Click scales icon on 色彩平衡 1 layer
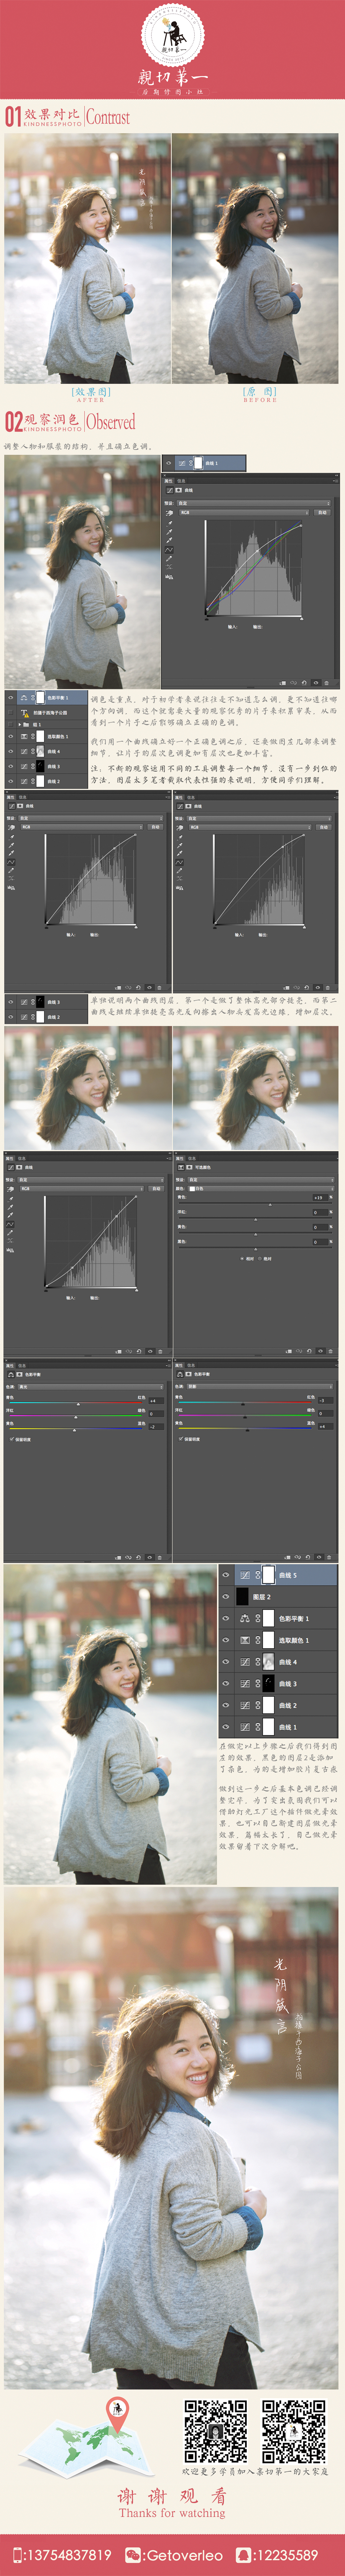This screenshot has width=345, height=2576. click(245, 1618)
